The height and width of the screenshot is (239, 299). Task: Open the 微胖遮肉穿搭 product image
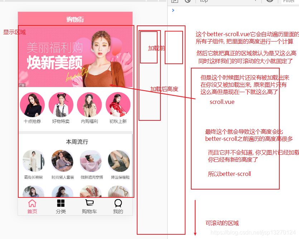click(91, 161)
